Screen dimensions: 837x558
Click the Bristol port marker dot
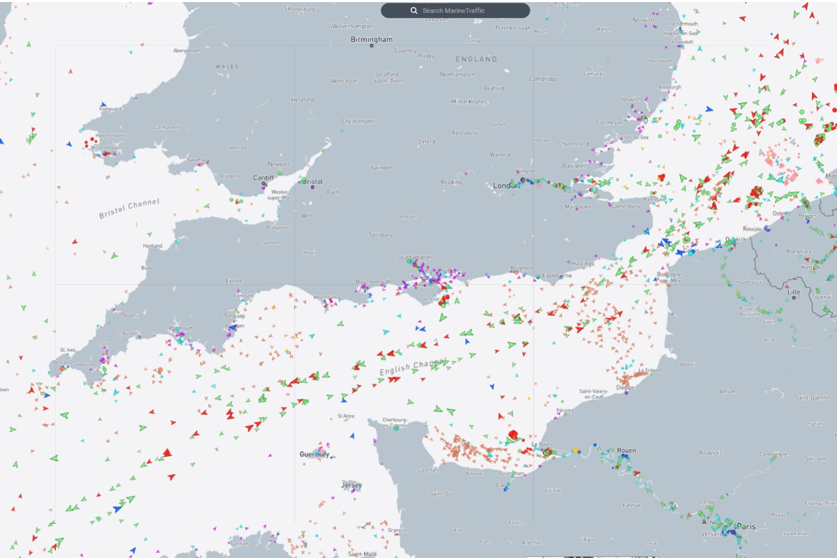(x=312, y=187)
